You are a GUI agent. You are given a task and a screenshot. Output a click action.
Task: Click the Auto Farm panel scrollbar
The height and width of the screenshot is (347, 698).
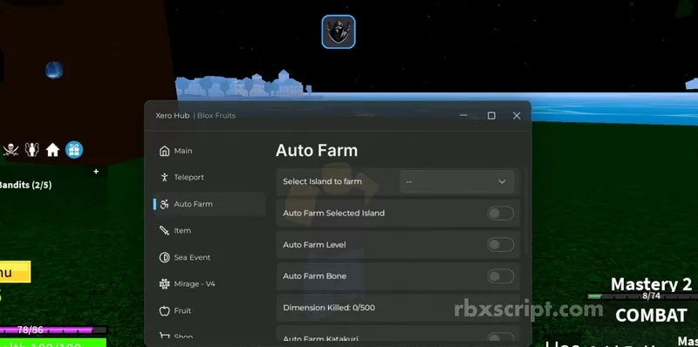click(x=527, y=210)
